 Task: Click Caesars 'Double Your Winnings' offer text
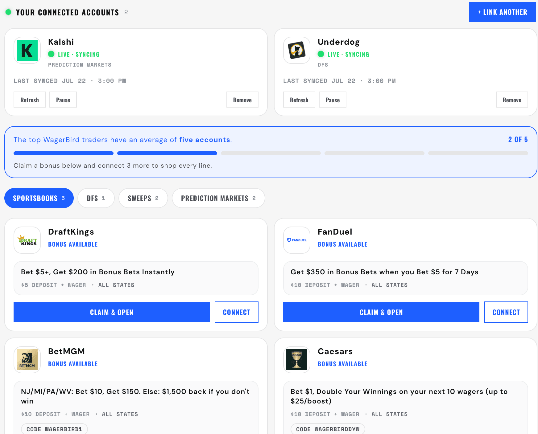tap(399, 396)
